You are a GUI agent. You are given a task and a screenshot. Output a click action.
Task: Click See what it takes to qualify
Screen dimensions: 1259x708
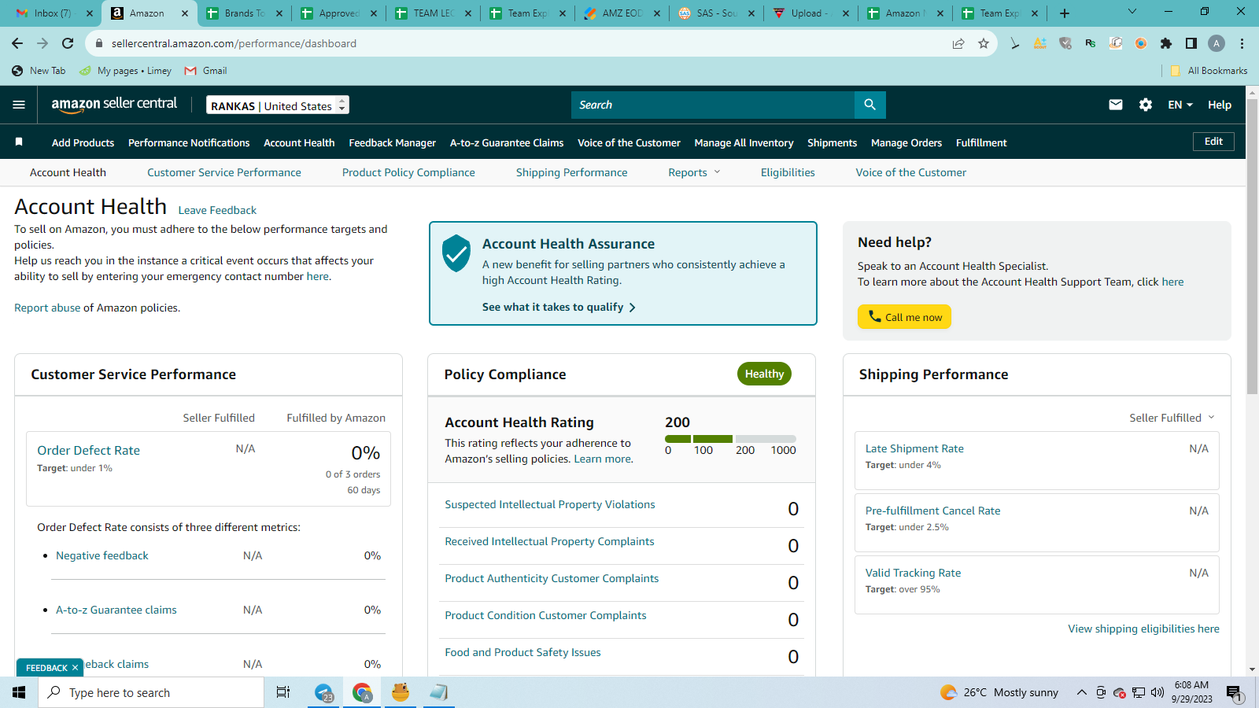tap(559, 307)
